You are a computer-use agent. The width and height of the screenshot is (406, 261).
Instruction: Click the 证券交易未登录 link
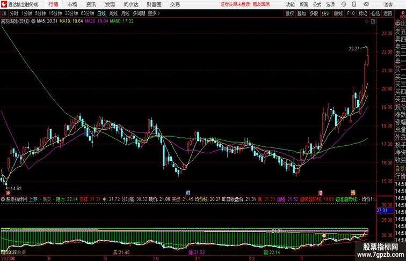[235, 4]
